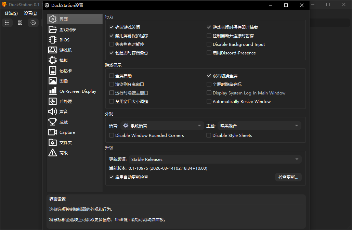
Task: Enable 启用Discord-Presence
Action: 209,53
